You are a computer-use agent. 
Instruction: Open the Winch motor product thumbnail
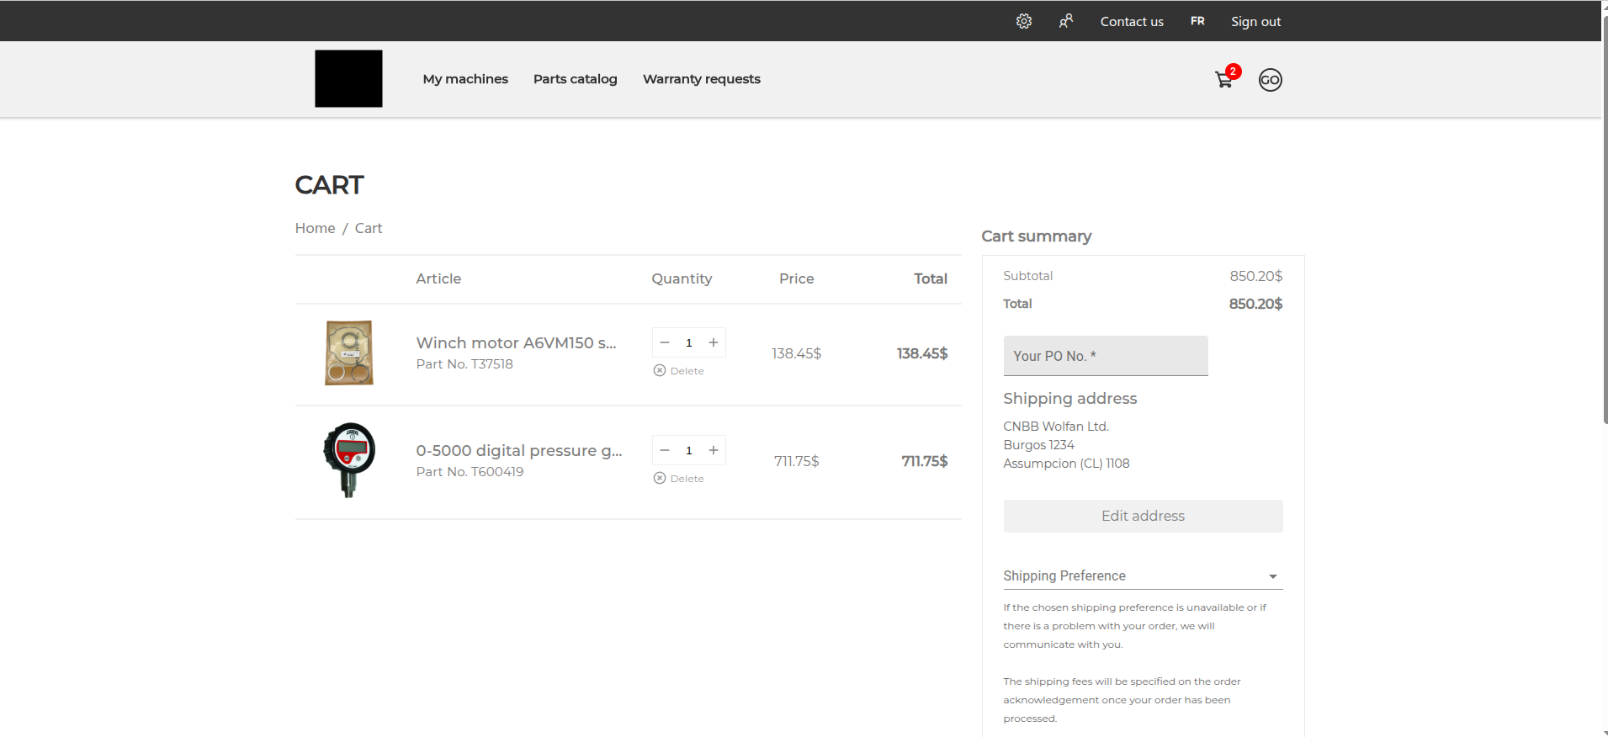tap(349, 353)
